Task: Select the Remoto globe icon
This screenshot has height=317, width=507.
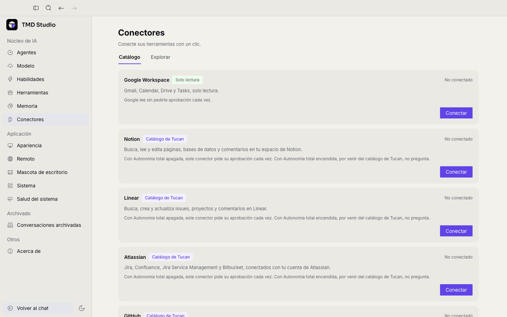Action: (x=10, y=159)
